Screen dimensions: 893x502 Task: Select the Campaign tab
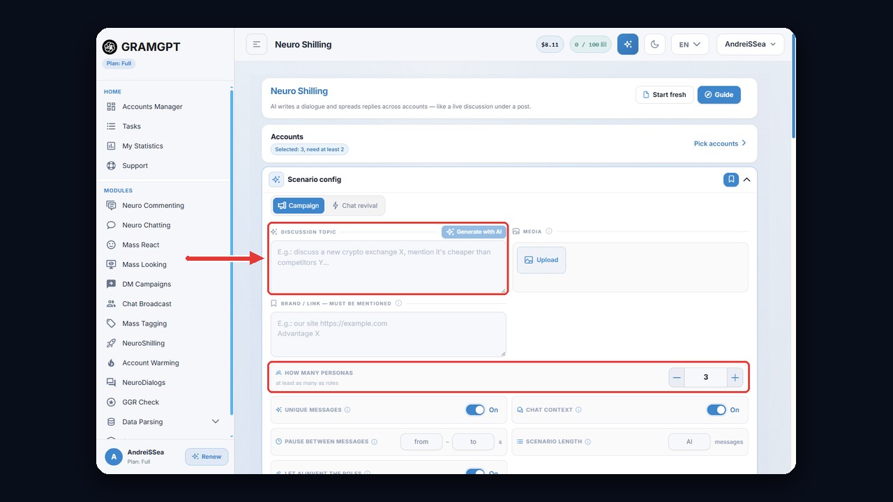click(299, 206)
